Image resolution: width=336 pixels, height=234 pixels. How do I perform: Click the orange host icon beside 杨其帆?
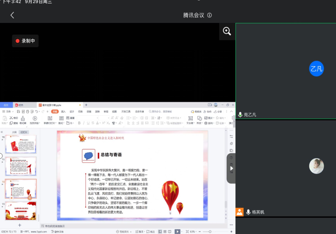tap(239, 212)
